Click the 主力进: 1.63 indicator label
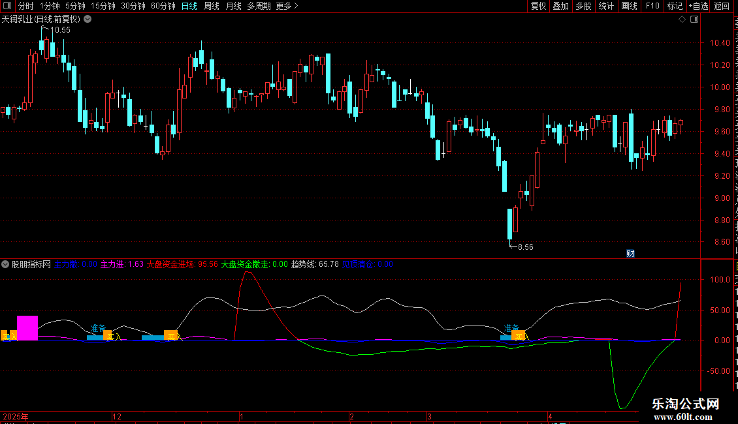This screenshot has width=738, height=424. [x=122, y=264]
